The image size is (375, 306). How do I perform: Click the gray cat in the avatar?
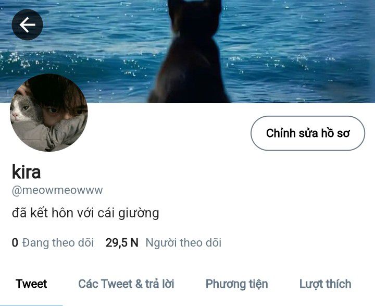(x=25, y=109)
